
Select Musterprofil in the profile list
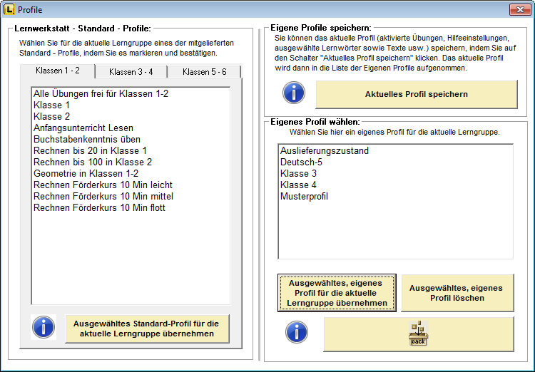(x=304, y=196)
